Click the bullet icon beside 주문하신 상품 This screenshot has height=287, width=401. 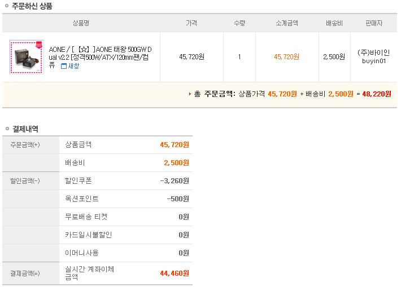click(7, 6)
